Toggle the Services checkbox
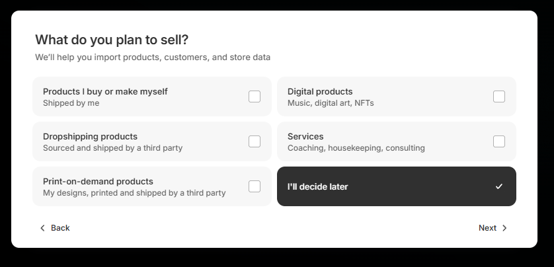This screenshot has width=554, height=267. [499, 141]
